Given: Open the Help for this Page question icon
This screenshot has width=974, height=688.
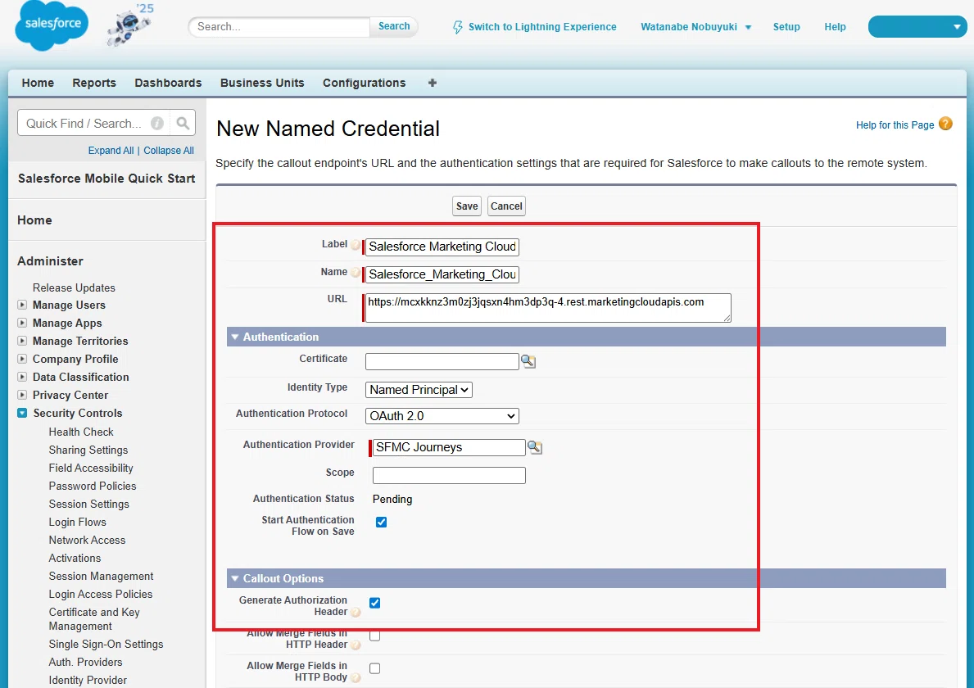Looking at the screenshot, I should 945,124.
